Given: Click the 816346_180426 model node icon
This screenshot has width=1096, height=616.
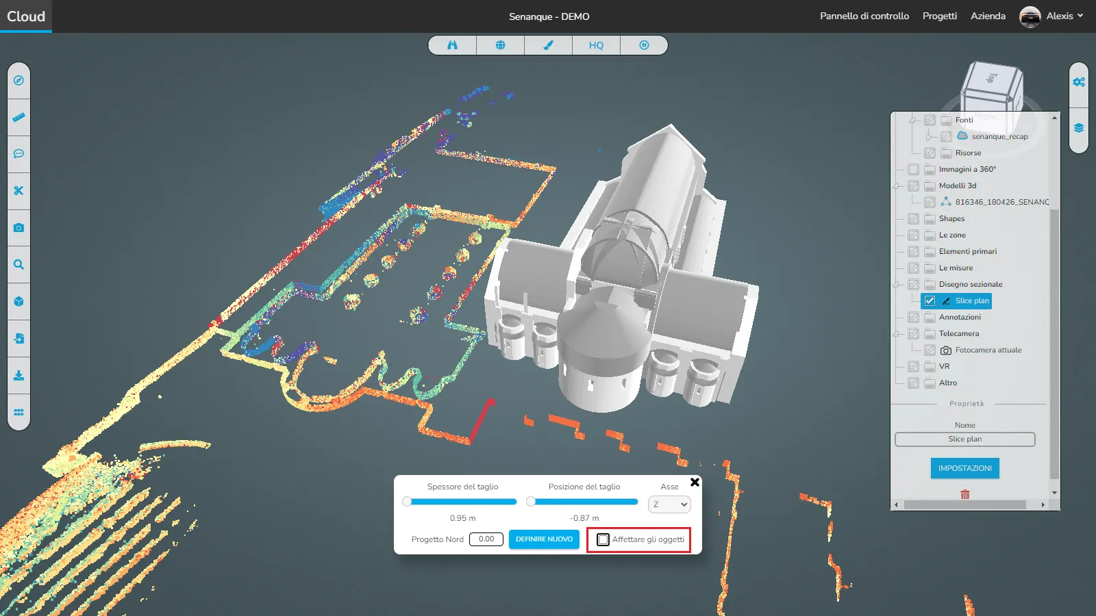Looking at the screenshot, I should tap(946, 202).
